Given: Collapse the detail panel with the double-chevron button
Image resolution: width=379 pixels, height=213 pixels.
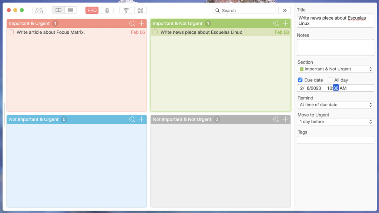Looking at the screenshot, I should pyautogui.click(x=284, y=10).
